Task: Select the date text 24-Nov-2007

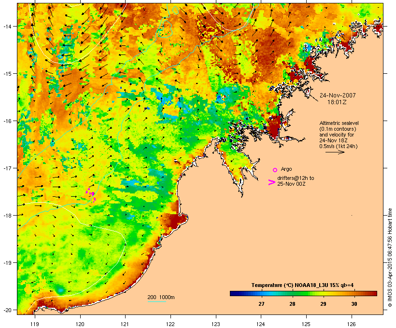Action: 338,96
